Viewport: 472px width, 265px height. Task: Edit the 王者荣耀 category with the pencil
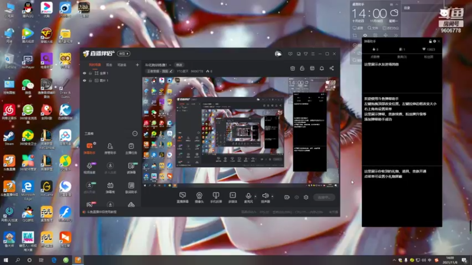(171, 71)
